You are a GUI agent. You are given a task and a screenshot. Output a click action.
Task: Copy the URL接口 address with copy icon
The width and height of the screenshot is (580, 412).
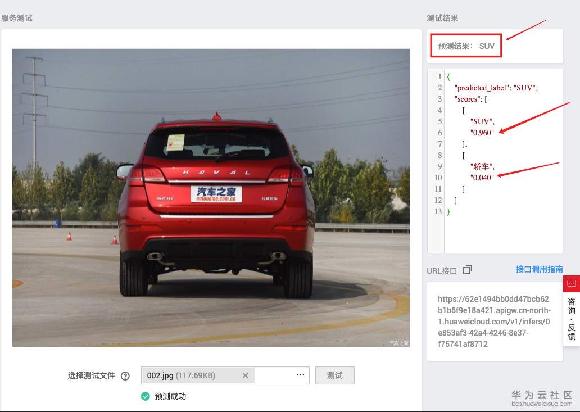tap(467, 270)
